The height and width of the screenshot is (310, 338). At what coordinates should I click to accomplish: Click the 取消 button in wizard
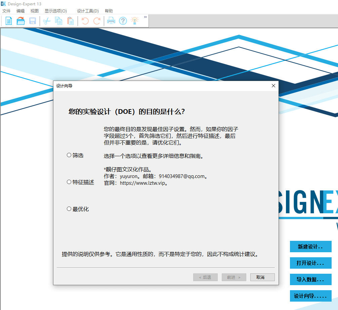(262, 277)
